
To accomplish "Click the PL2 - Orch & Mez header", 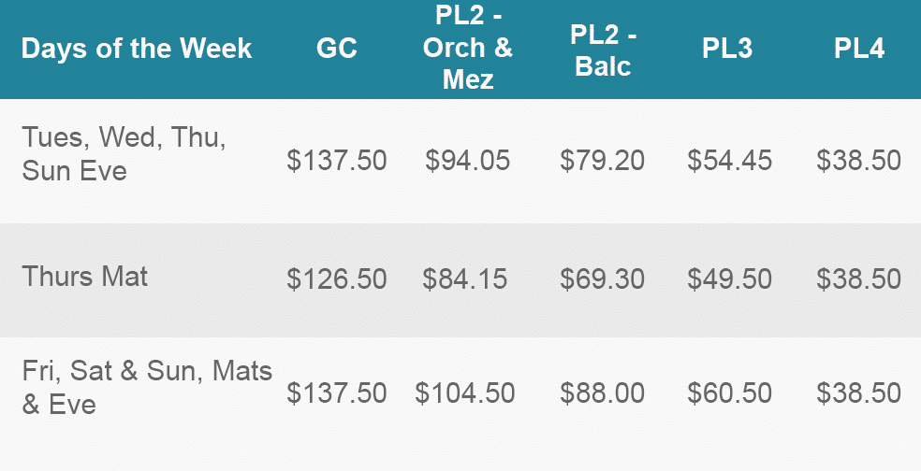I will click(x=468, y=48).
